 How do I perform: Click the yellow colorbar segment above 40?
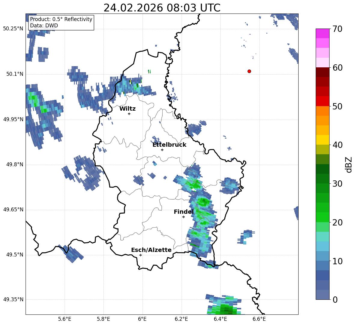point(322,140)
